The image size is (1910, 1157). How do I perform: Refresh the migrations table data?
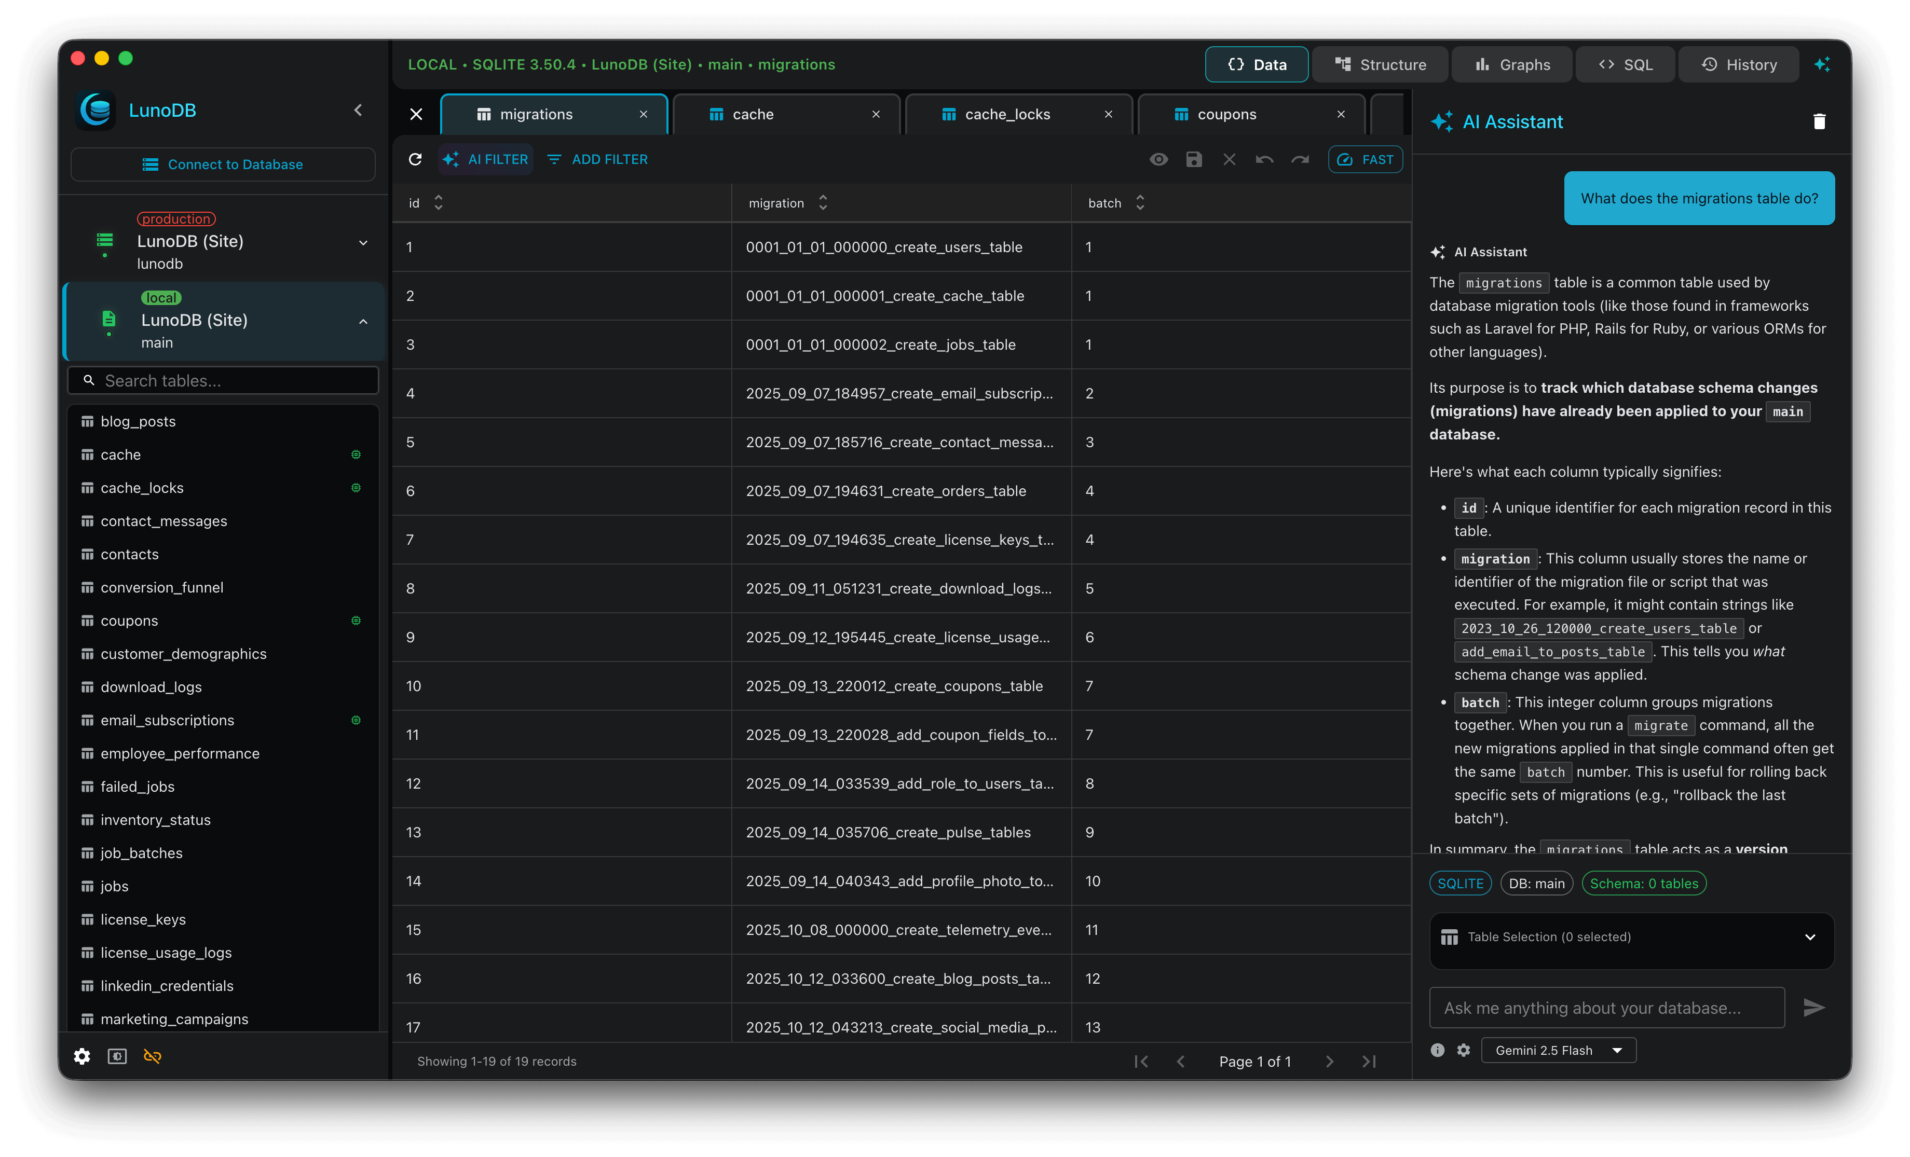point(416,159)
